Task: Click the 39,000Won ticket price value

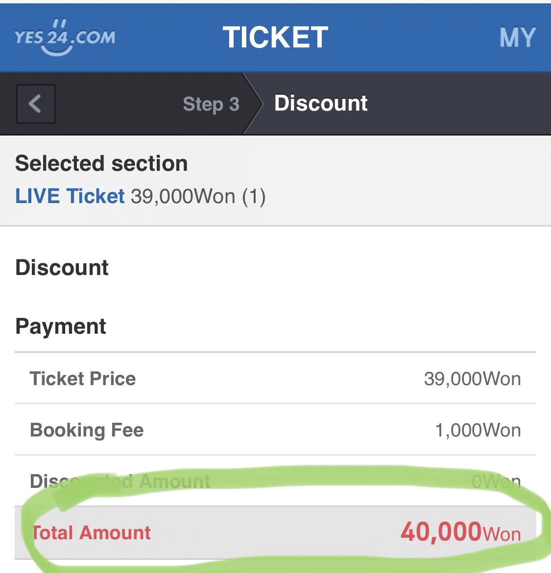Action: coord(472,379)
